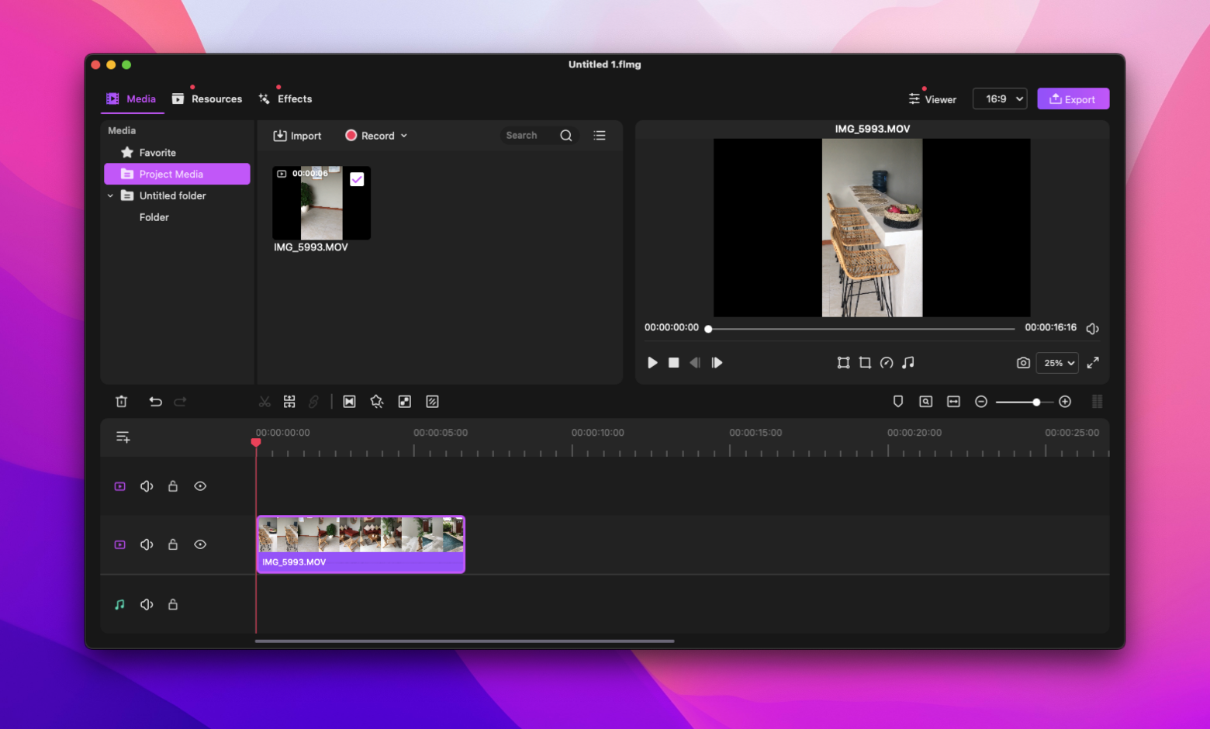Click the chroma key icon
Screen dimensions: 1210x729
click(433, 402)
